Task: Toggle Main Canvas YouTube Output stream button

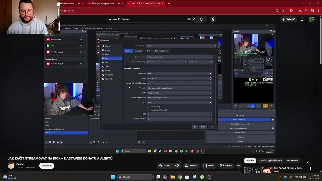Action: tap(81, 52)
